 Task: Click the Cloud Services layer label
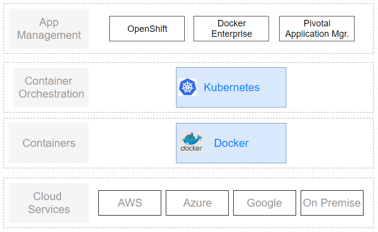tap(49, 203)
